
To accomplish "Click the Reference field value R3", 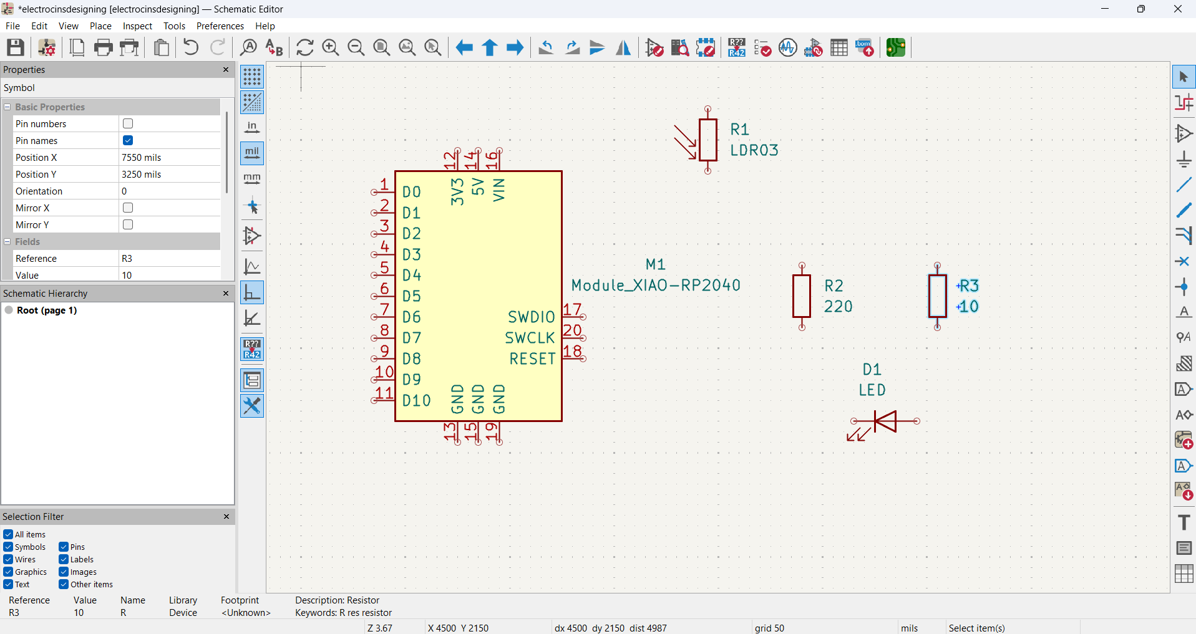I will [169, 258].
